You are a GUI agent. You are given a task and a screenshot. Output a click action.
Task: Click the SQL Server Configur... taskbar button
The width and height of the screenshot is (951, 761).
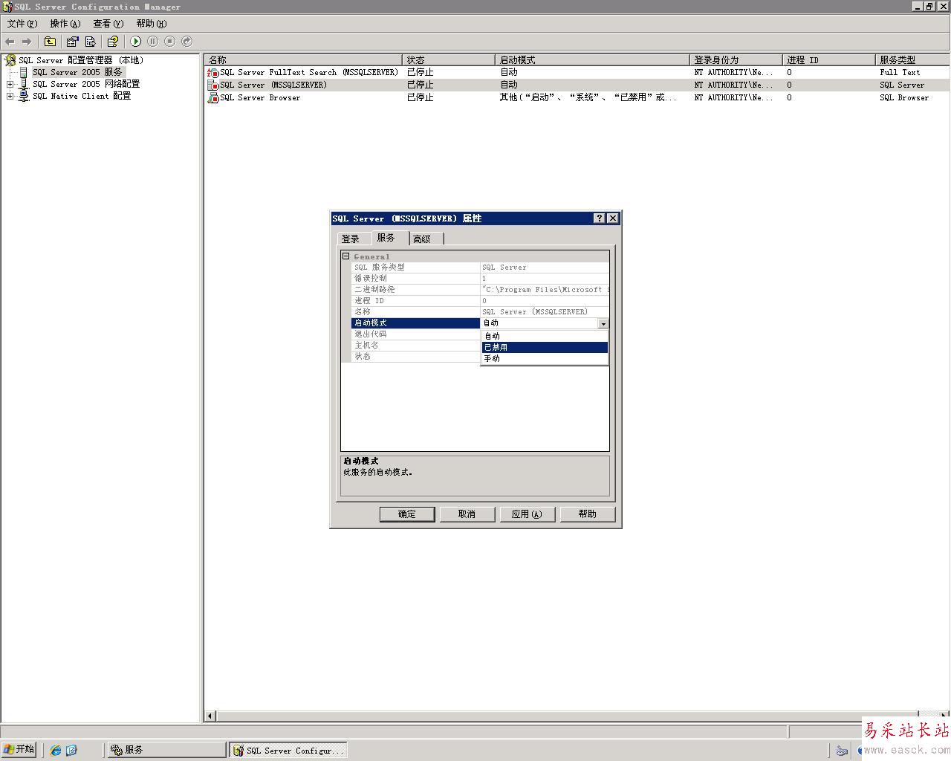288,750
